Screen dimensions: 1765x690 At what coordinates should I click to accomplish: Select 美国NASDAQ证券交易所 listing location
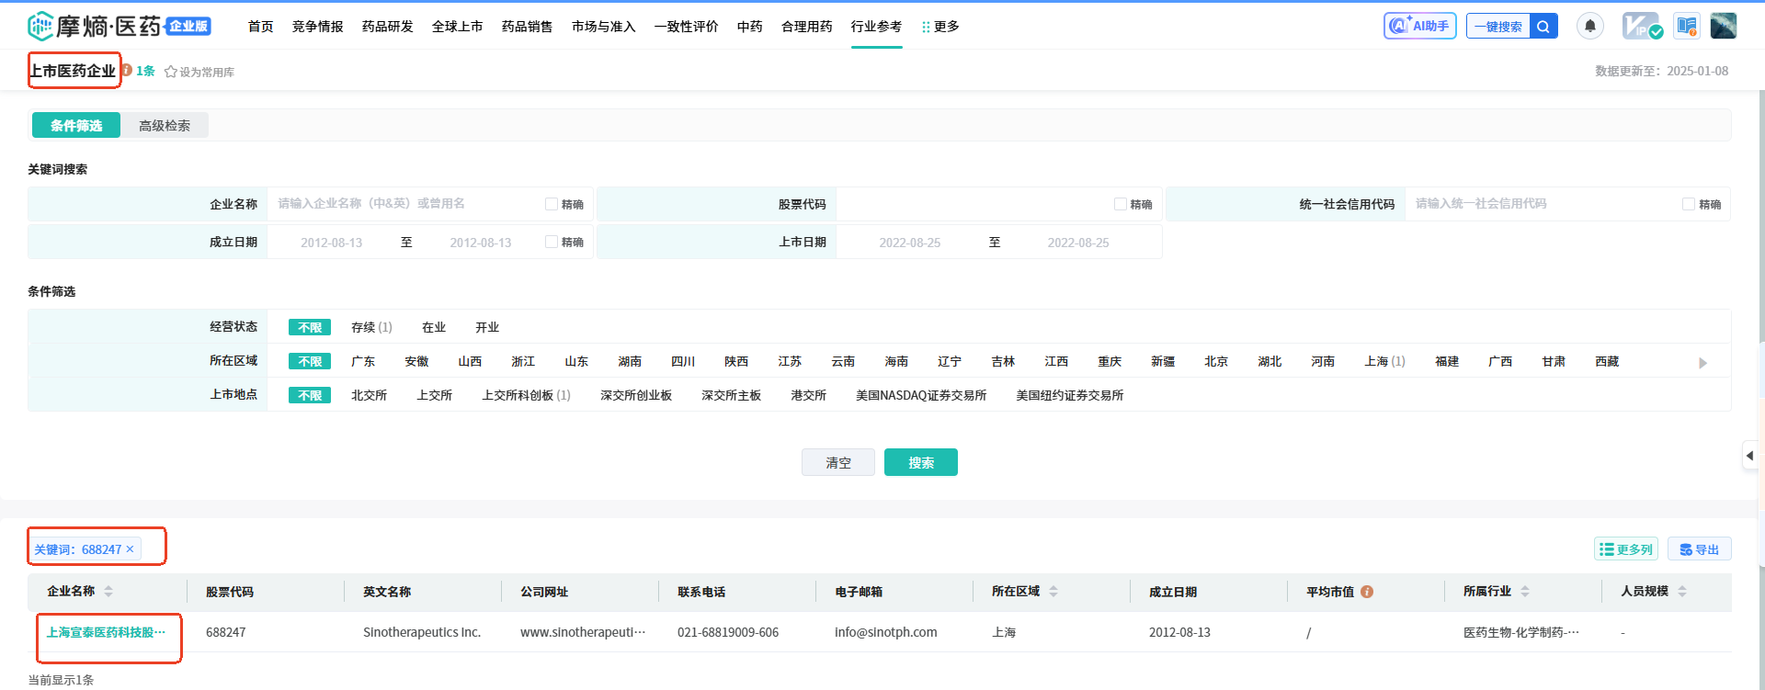click(921, 395)
